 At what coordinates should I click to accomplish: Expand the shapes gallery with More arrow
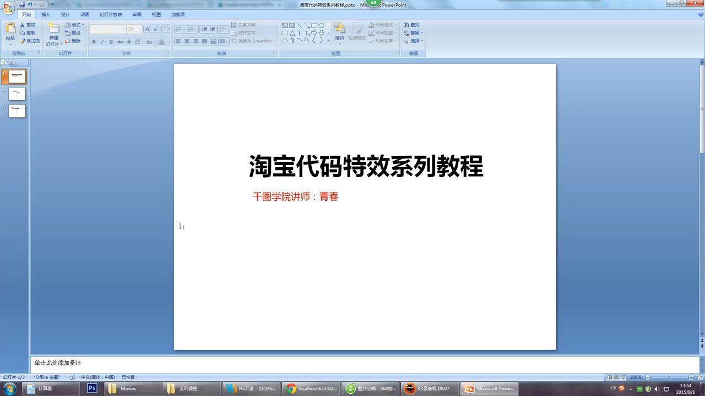pyautogui.click(x=329, y=40)
